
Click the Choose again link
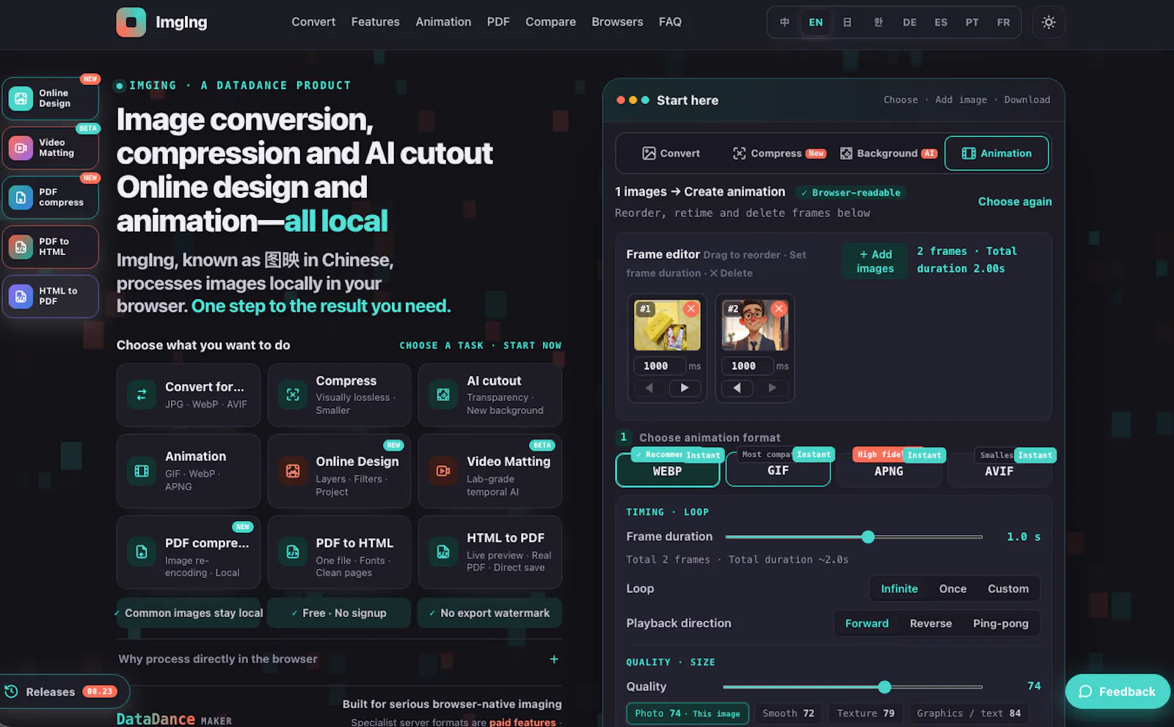[x=1015, y=202]
